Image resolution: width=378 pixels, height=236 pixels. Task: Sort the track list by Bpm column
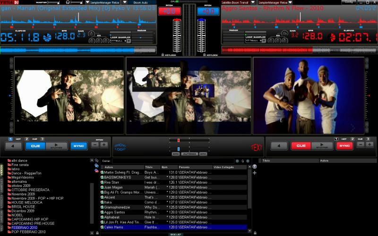click(x=165, y=167)
